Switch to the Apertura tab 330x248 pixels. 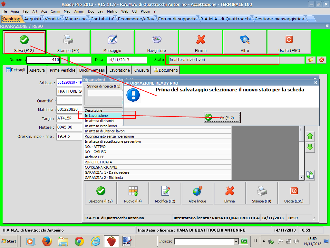[37, 70]
